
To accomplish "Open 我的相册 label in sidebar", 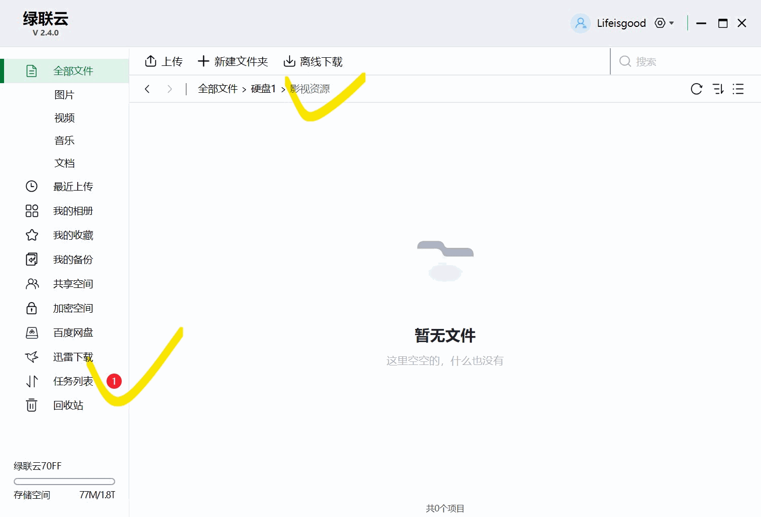I will (73, 211).
